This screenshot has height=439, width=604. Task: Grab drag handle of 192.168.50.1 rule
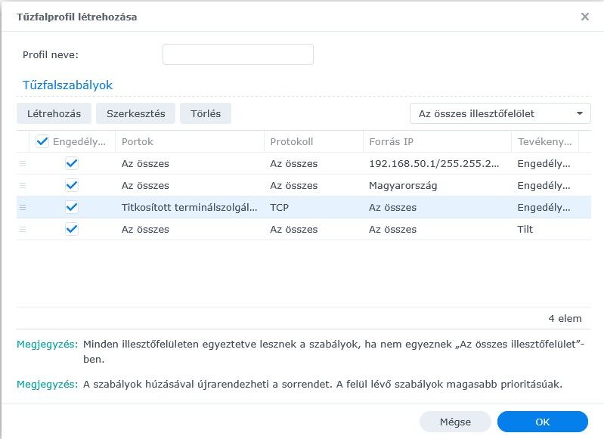click(x=23, y=164)
